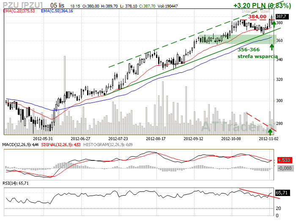Click the open price O:380,00
Image resolution: width=296 pixels, height=221 pixels.
pos(90,6)
